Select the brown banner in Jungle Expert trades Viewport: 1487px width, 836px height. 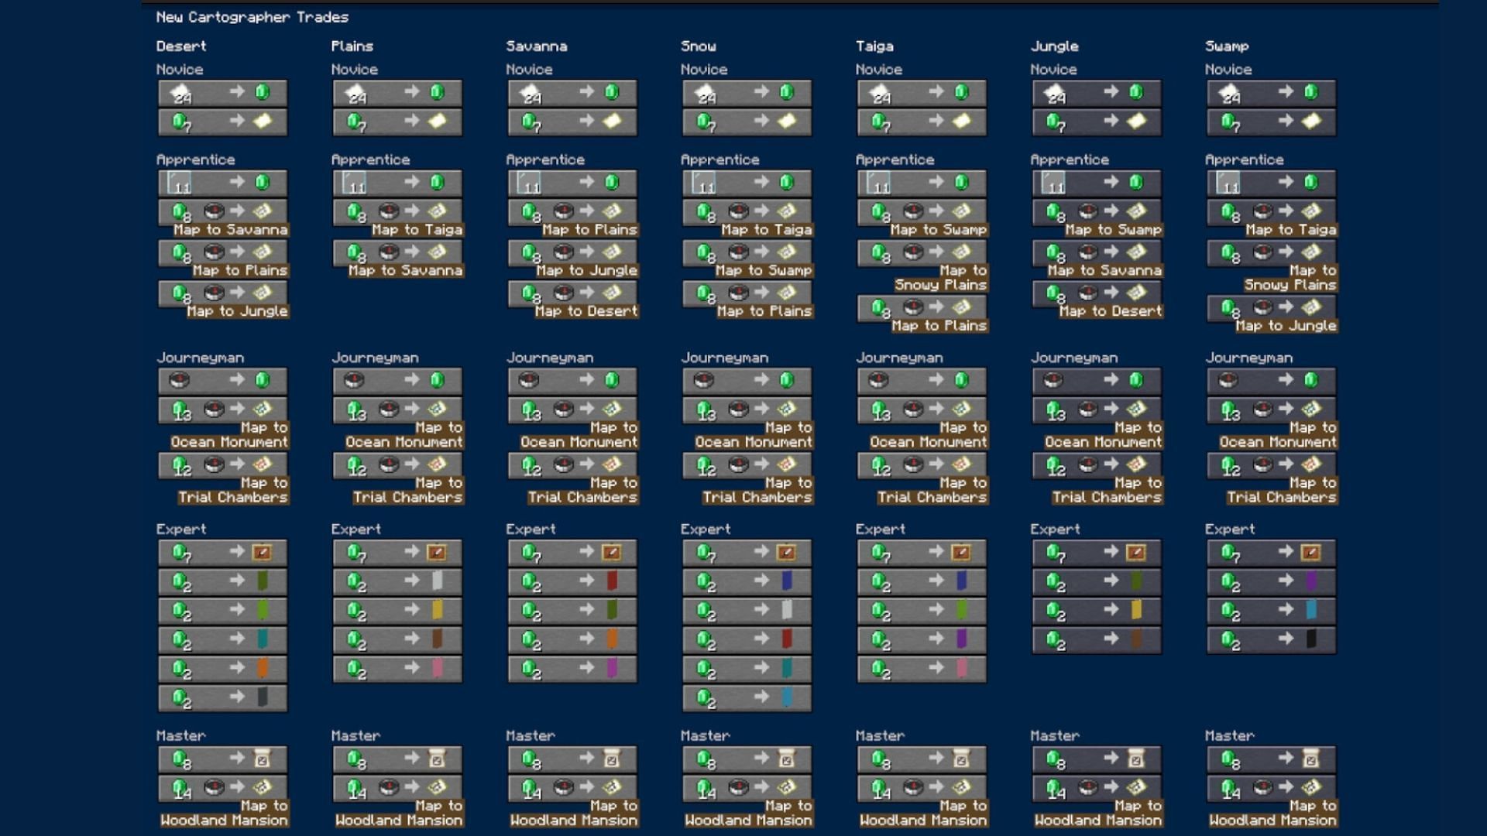1136,639
